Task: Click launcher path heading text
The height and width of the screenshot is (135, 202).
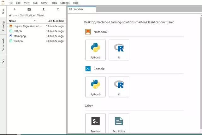Action: pos(129,22)
